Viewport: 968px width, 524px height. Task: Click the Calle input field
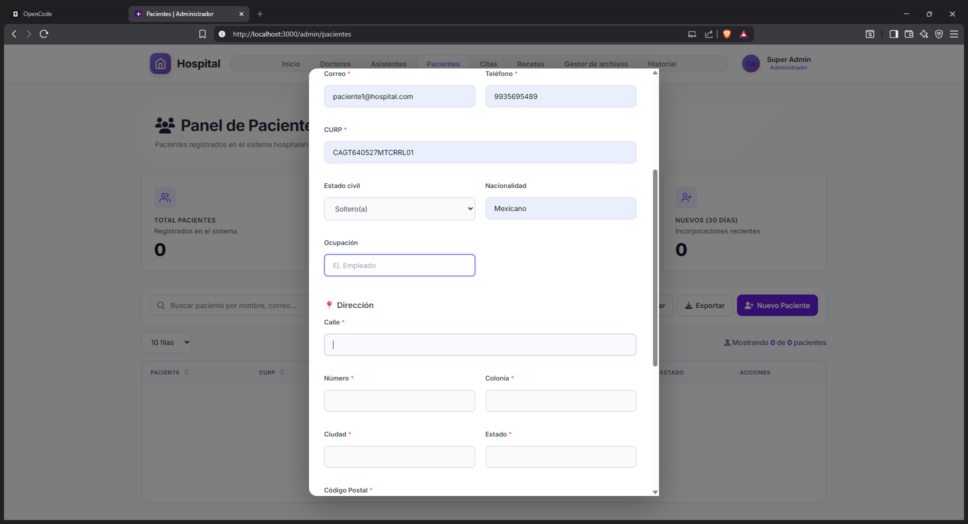[x=480, y=345]
